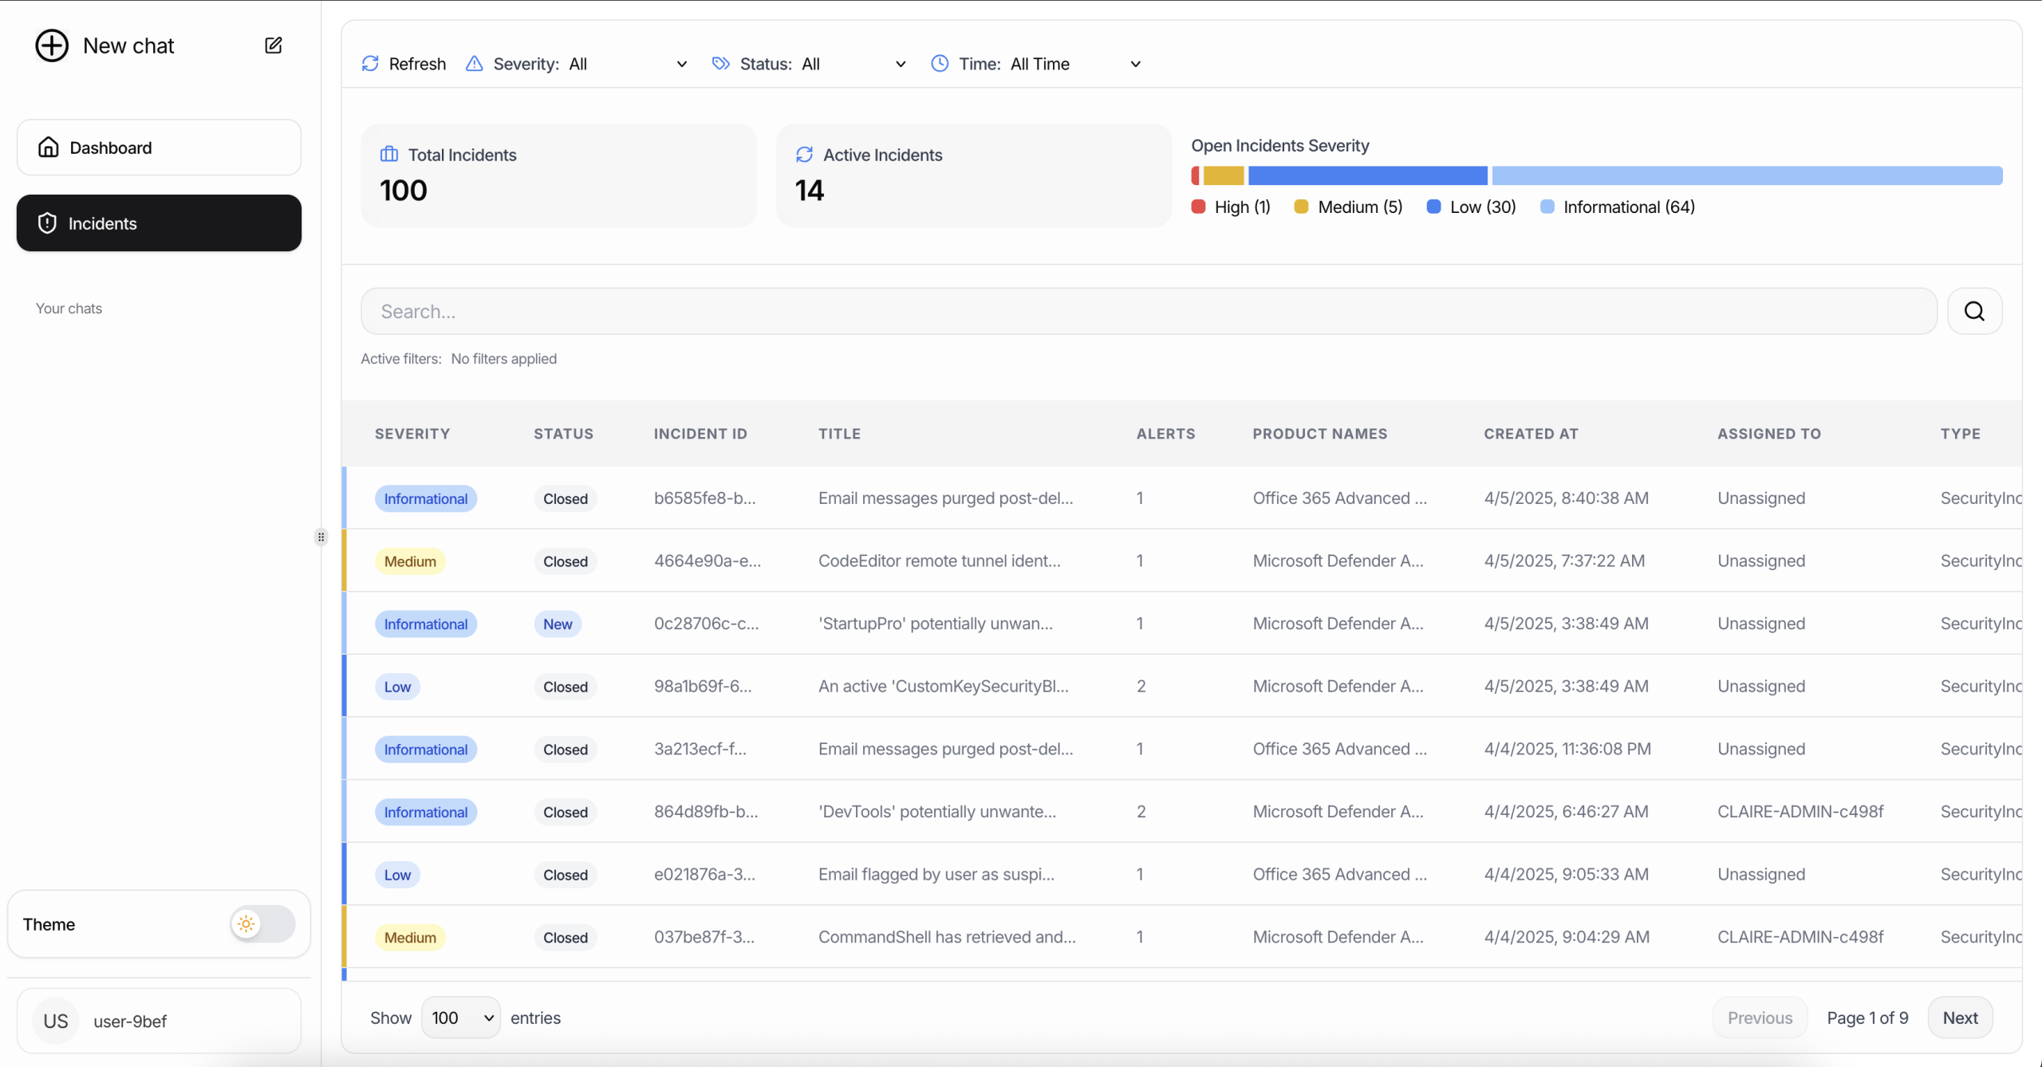
Task: Select the Incidents menu item
Action: pyautogui.click(x=159, y=223)
